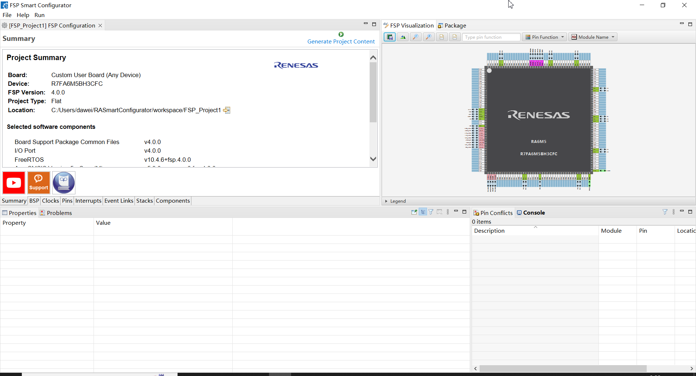Close the FSP Configuration editor tab
Viewport: 696px width, 376px height.
[100, 25]
